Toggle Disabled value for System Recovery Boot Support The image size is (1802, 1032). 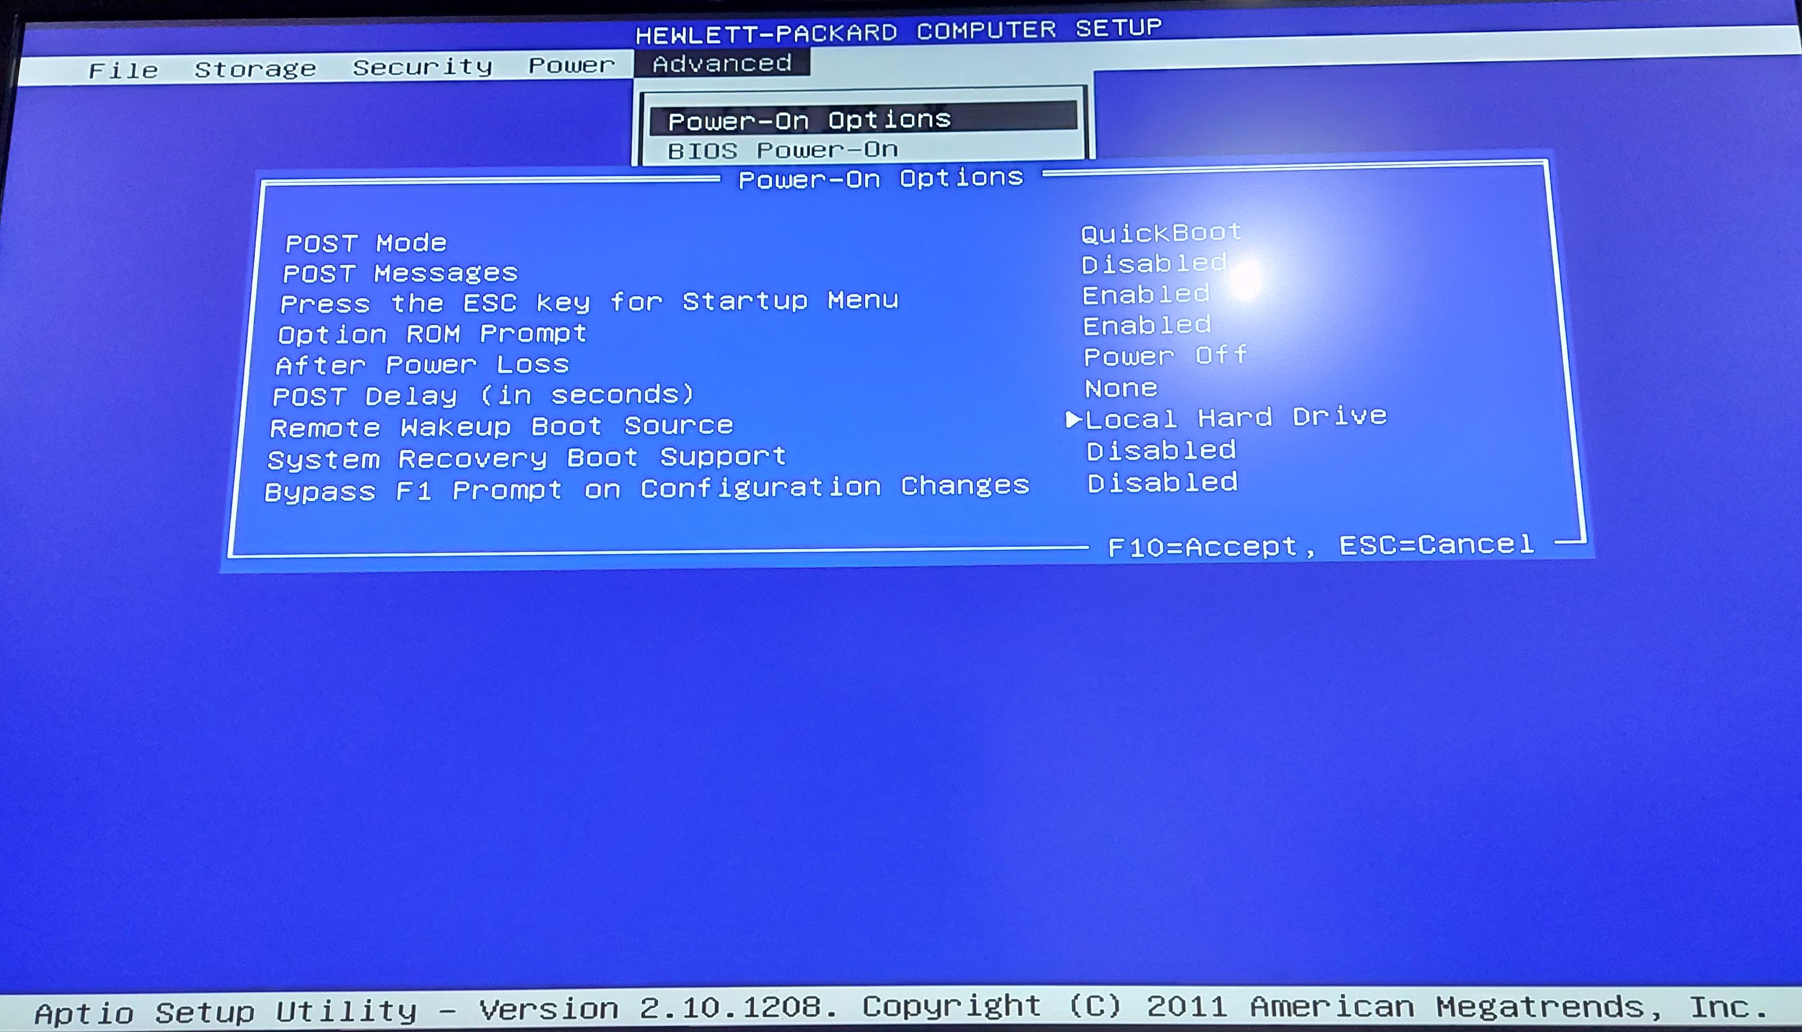[1162, 451]
